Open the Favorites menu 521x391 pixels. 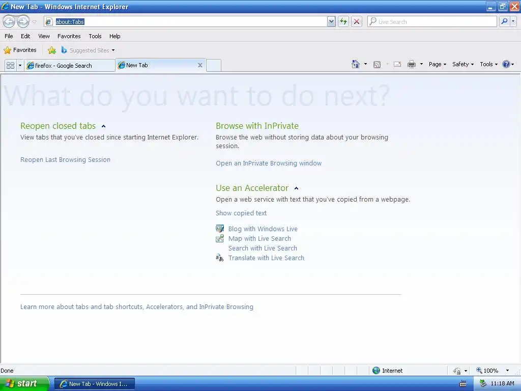[x=69, y=36]
